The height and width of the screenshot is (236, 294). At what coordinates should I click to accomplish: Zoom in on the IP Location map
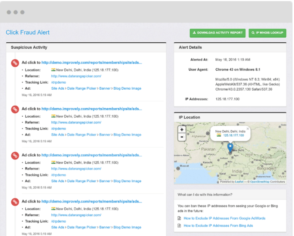pyautogui.click(x=182, y=129)
